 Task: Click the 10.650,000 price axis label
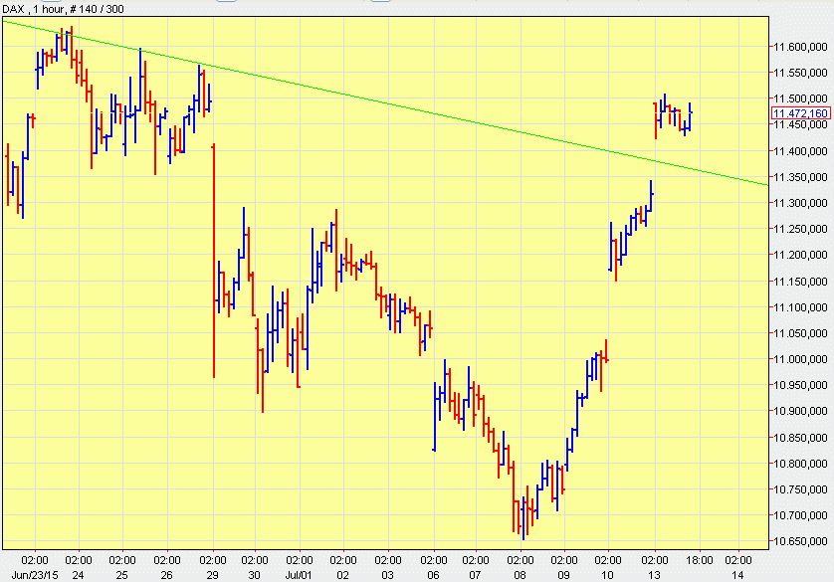pyautogui.click(x=800, y=542)
